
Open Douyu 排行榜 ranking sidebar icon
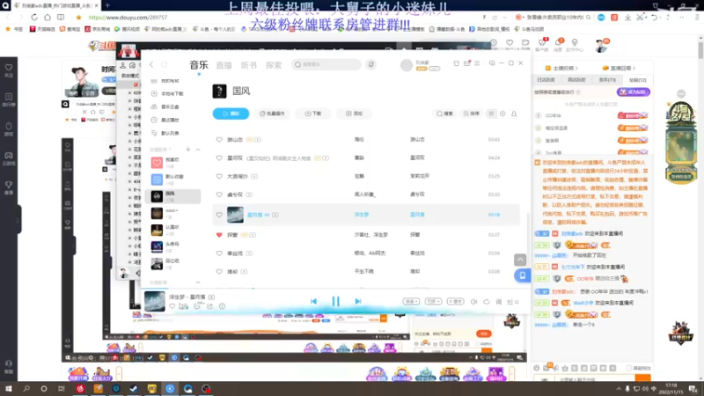9,99
